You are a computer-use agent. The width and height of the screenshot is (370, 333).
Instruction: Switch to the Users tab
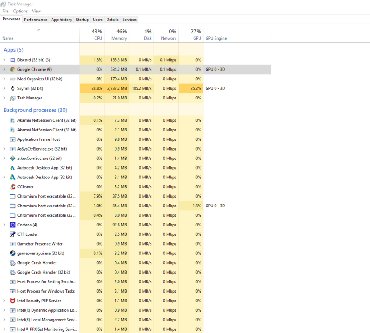tap(98, 20)
